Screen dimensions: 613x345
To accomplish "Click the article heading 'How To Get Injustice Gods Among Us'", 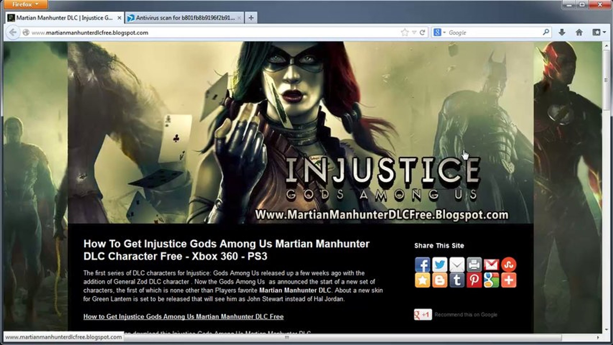I will 226,250.
